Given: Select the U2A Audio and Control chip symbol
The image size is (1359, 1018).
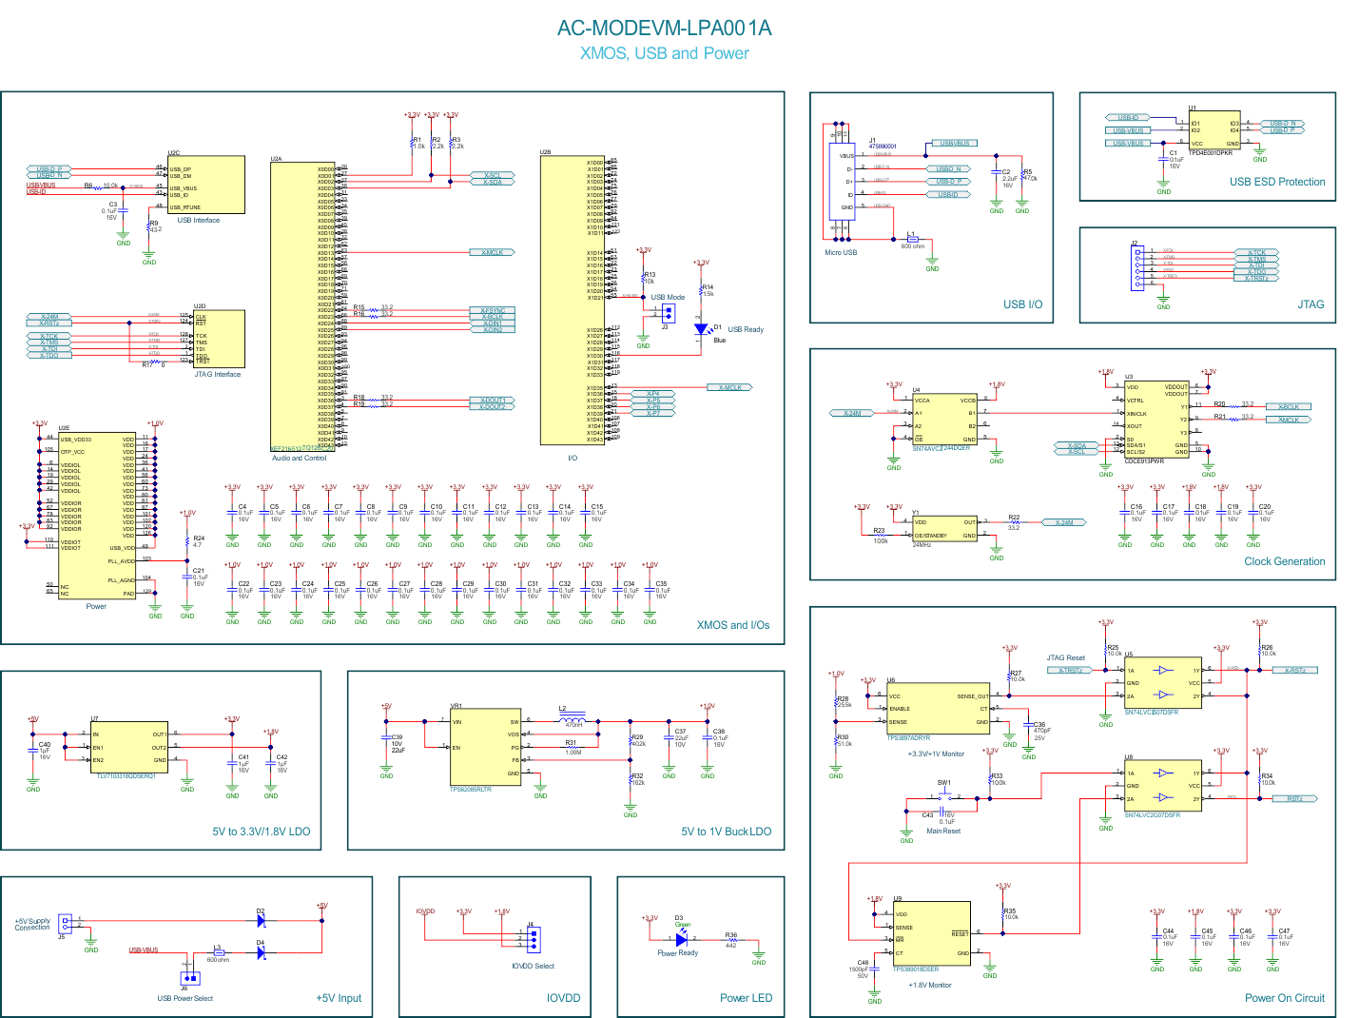Looking at the screenshot, I should [302, 306].
